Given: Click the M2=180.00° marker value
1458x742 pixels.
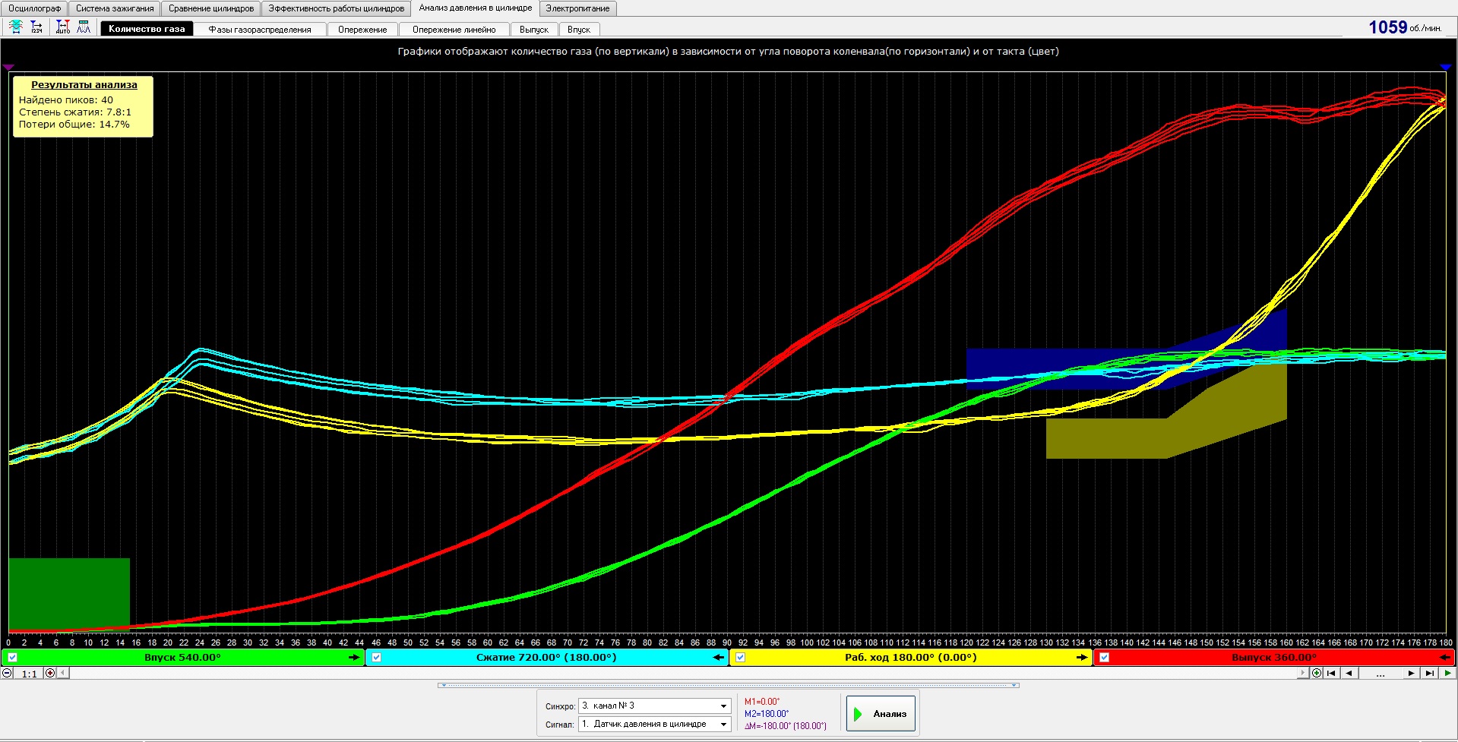Looking at the screenshot, I should pyautogui.click(x=767, y=714).
